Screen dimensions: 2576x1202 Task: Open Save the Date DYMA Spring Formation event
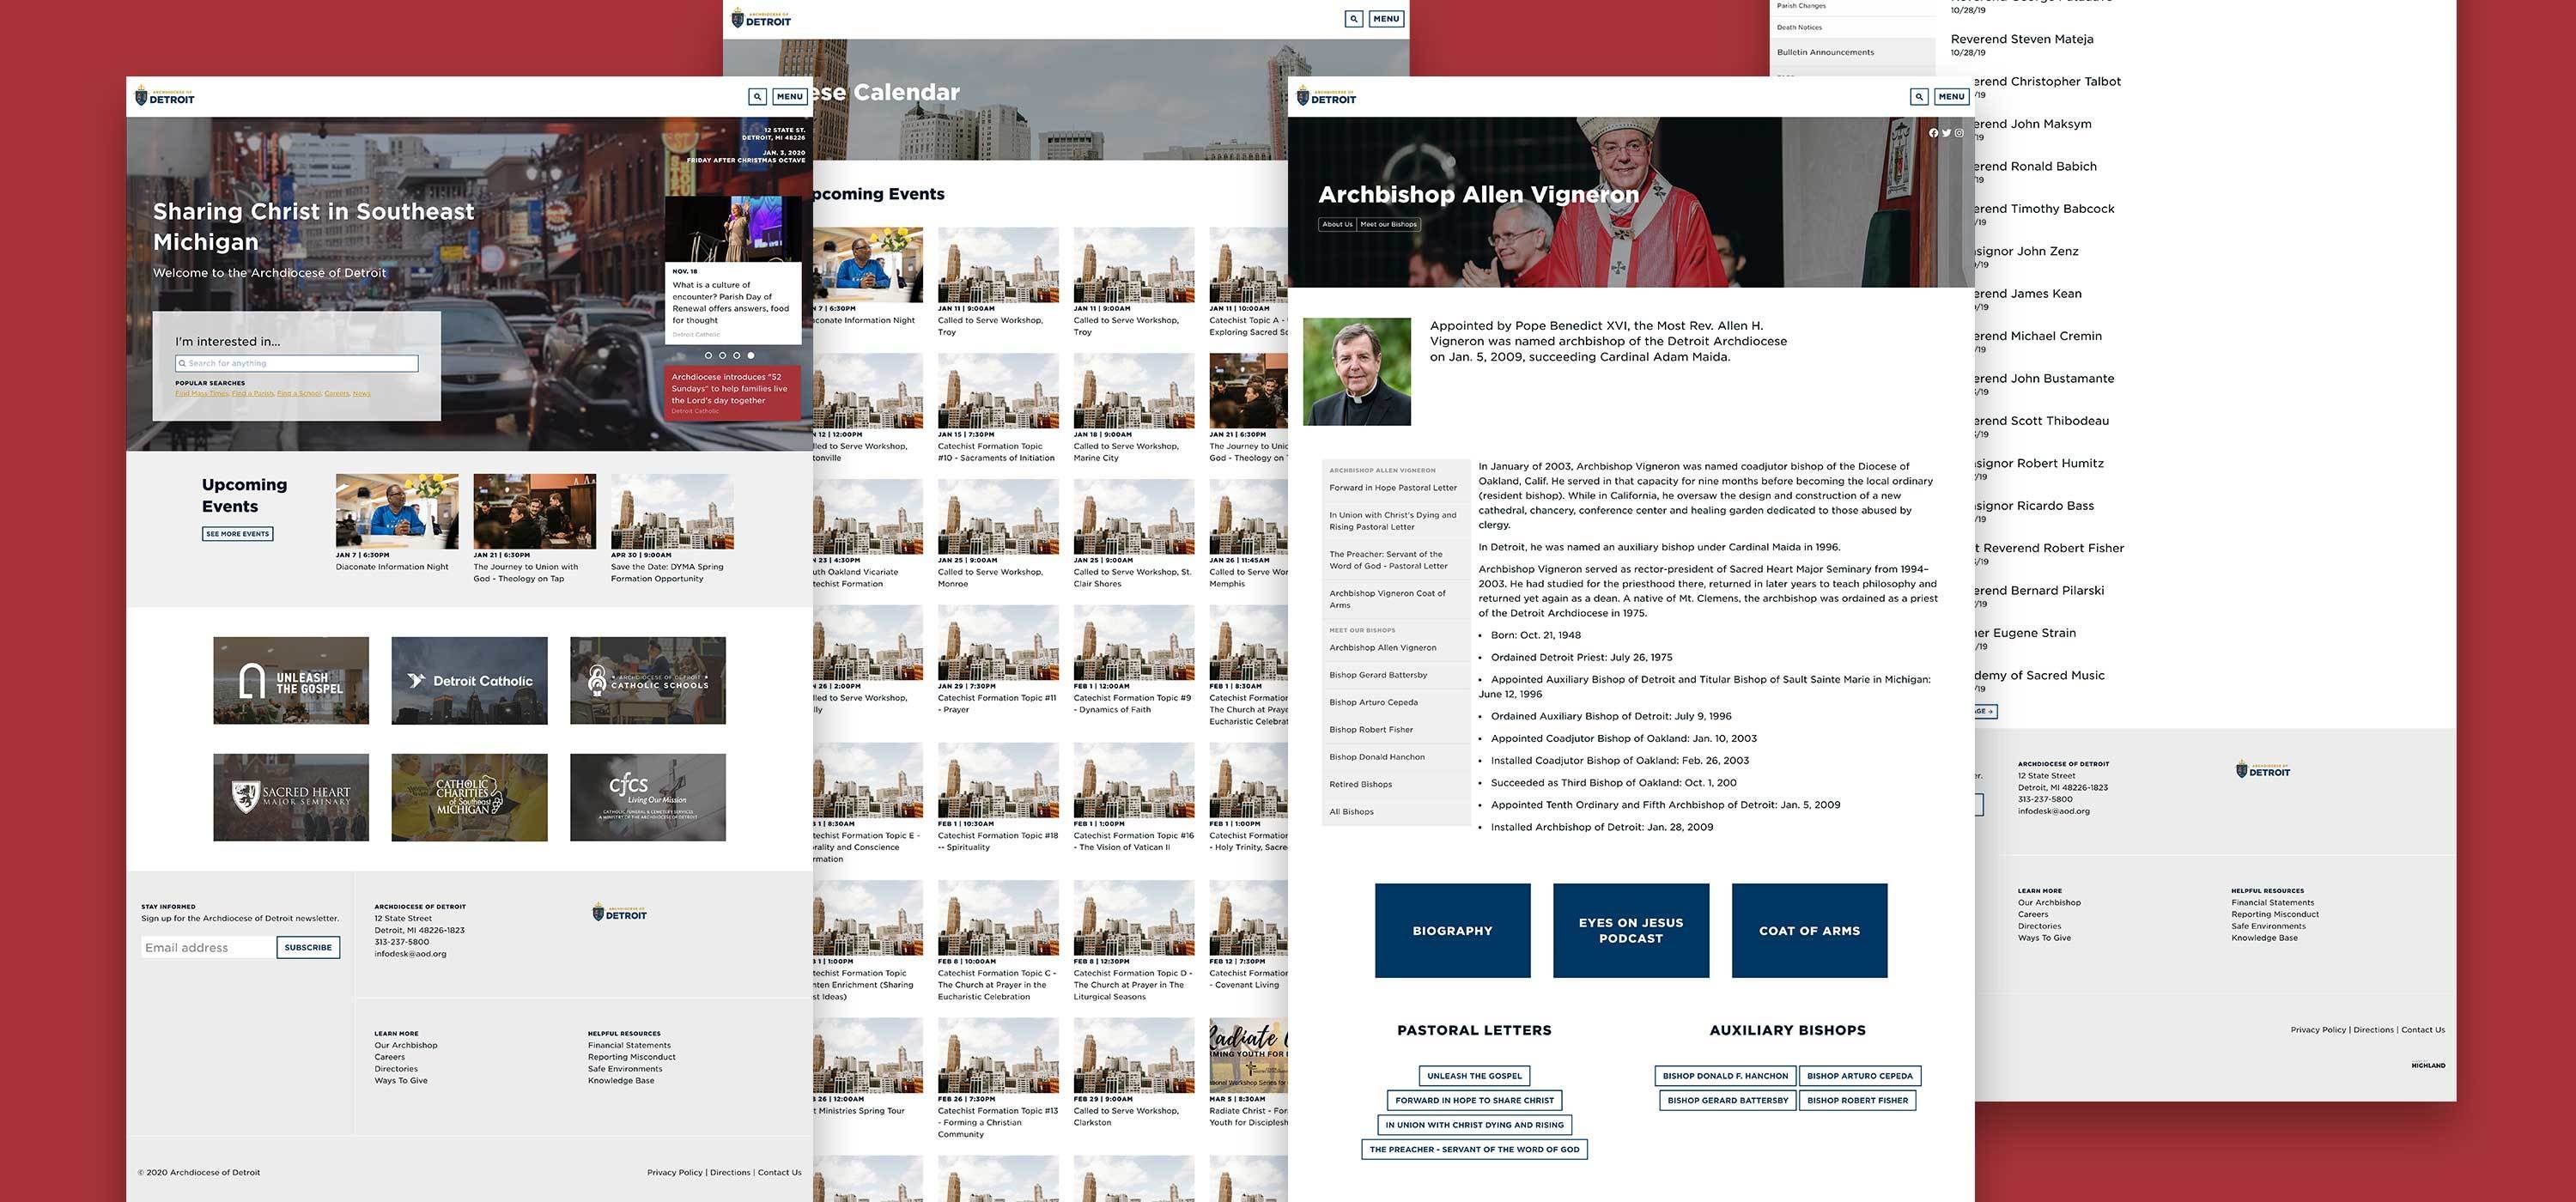coord(672,511)
